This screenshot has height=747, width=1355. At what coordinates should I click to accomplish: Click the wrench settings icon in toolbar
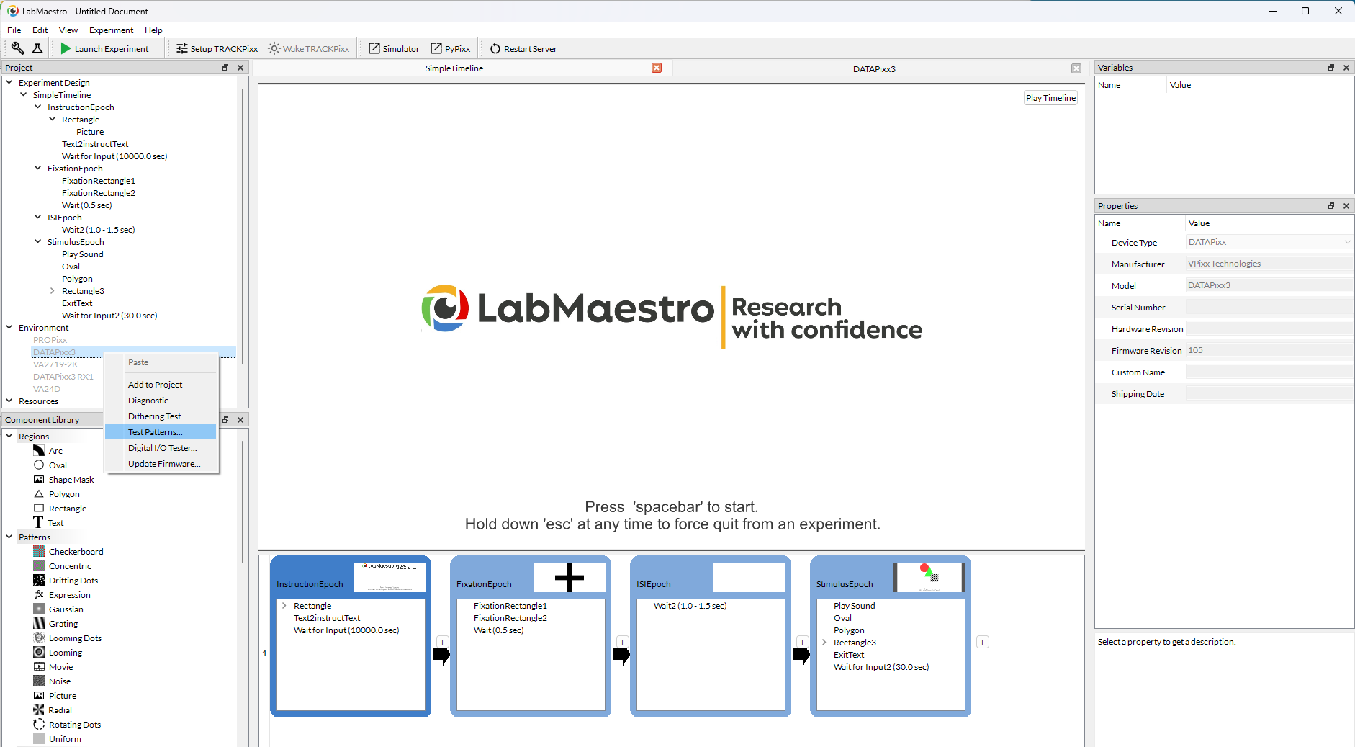click(x=18, y=48)
